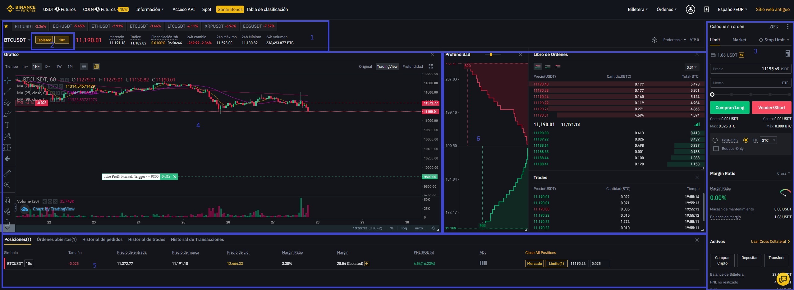
Task: Select the brush drawing tool
Action: tap(7, 114)
